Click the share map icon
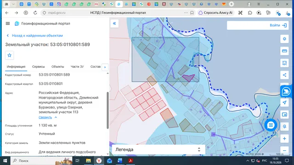 point(284,75)
